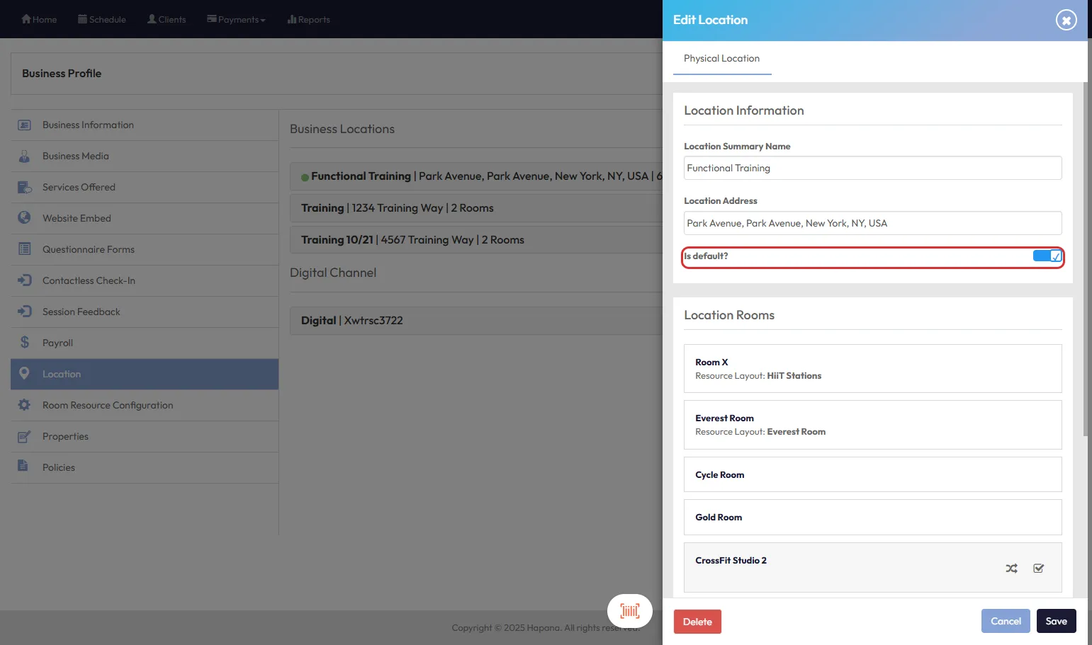Click the Policies document icon

point(23,467)
